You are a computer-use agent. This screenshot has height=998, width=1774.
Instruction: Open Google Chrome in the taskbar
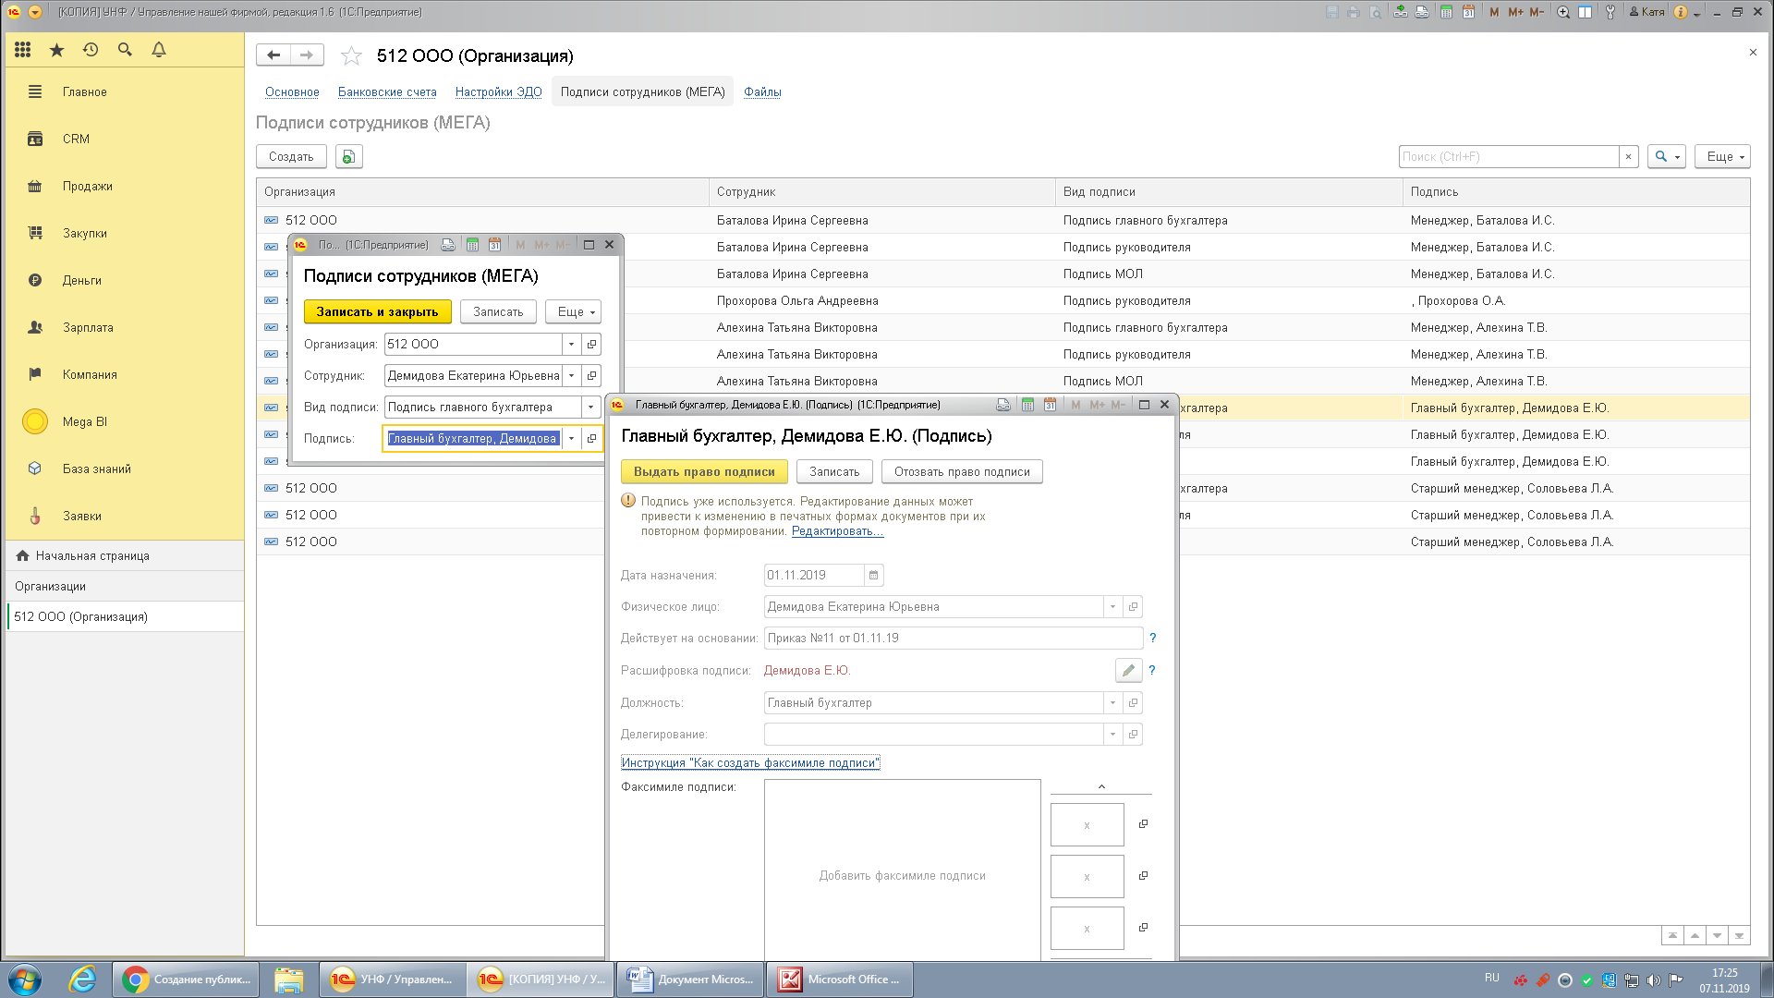[x=186, y=980]
